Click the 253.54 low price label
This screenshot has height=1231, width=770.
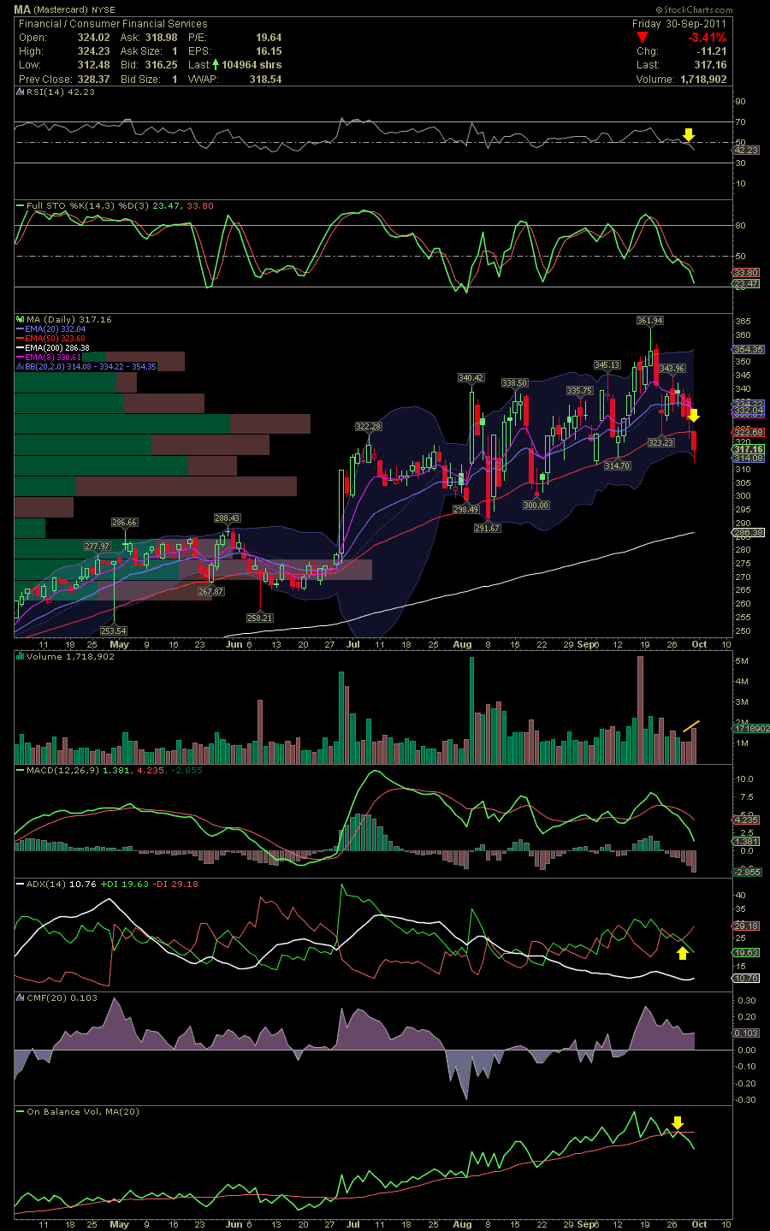coord(114,631)
